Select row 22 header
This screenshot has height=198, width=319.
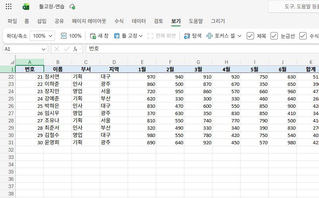(8, 77)
